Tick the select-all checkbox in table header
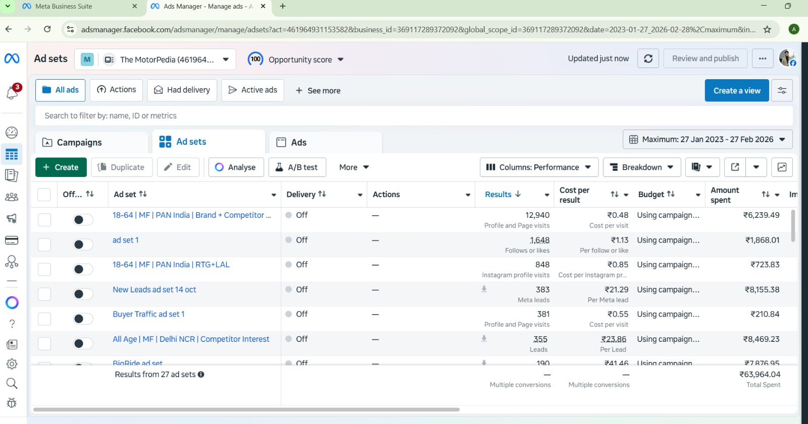This screenshot has height=424, width=808. 44,195
